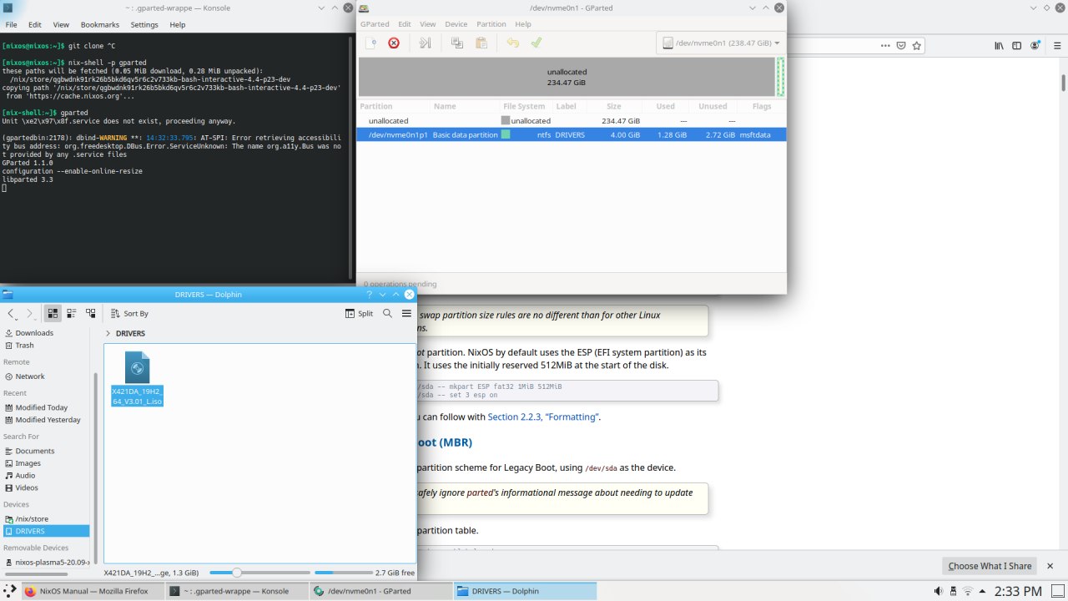Screen dimensions: 1068x601
Task: Open the network Wi-Fi icon in tray
Action: coord(966,591)
